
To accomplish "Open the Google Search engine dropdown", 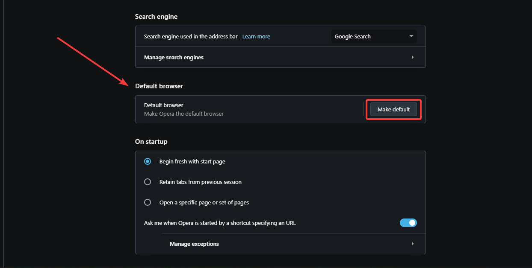I will click(374, 36).
